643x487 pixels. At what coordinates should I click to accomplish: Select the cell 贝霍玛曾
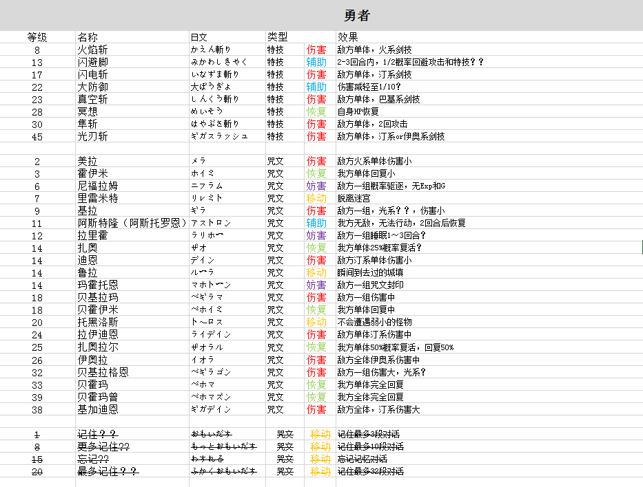pos(98,397)
